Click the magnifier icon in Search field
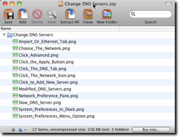Screen dimensions: 179x137 [x=133, y=14]
